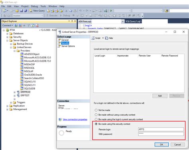This screenshot has height=150, width=189.
Task: Select the Search.CollatorDSO provider
Action: click(x=34, y=78)
